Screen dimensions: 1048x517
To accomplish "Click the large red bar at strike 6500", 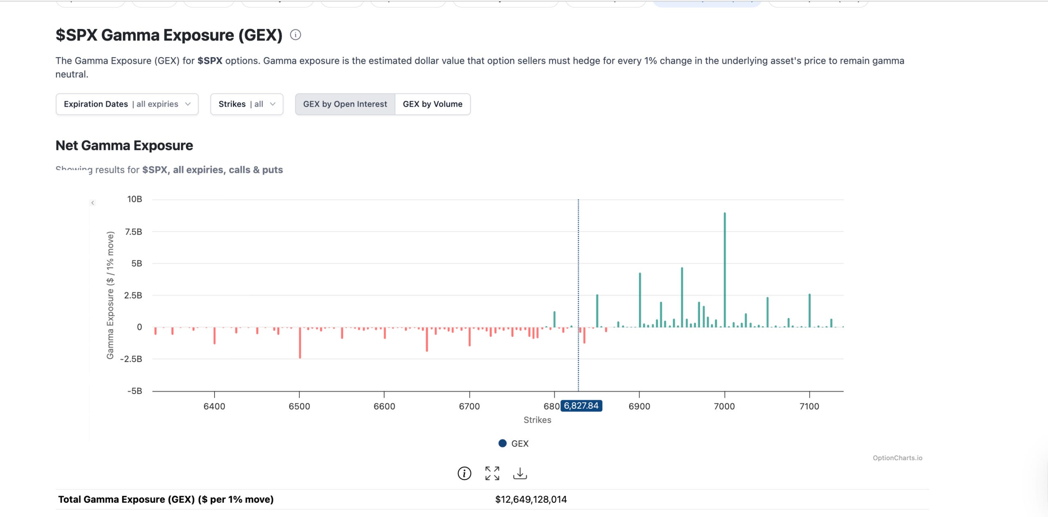I will (x=300, y=342).
